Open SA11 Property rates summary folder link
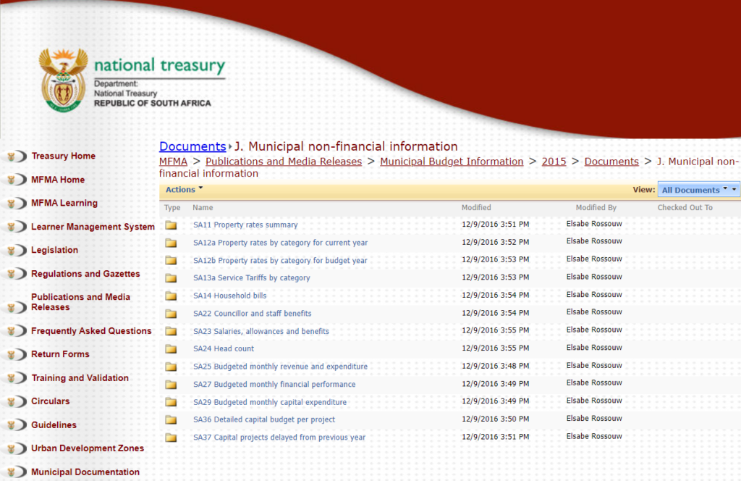This screenshot has width=741, height=481. [245, 225]
